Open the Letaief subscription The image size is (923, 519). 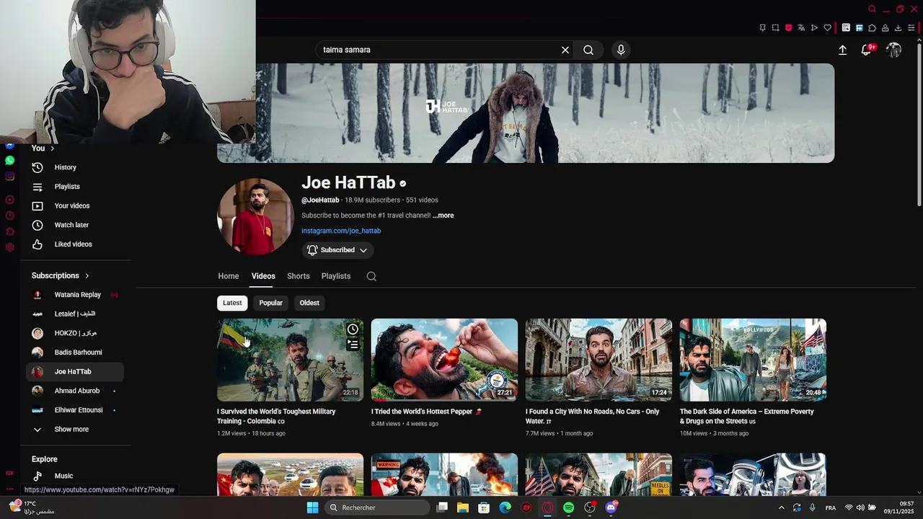point(74,314)
